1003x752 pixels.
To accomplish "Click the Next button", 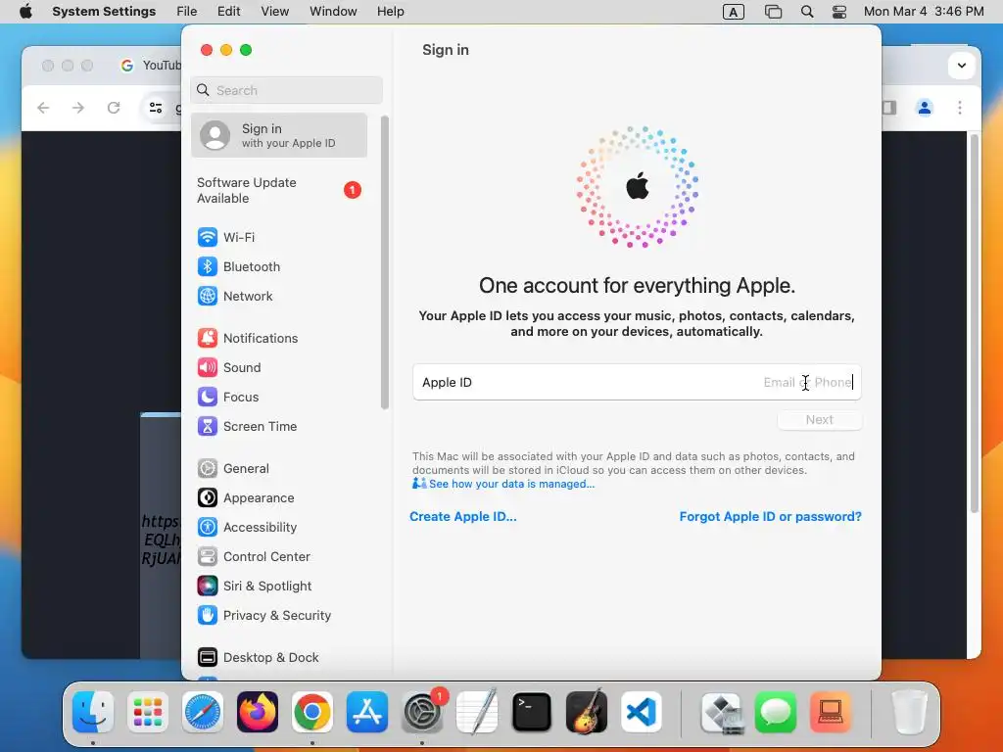I will click(x=820, y=420).
